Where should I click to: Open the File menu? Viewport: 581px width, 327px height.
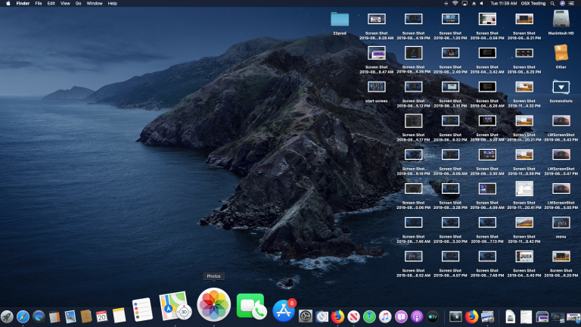tap(38, 3)
